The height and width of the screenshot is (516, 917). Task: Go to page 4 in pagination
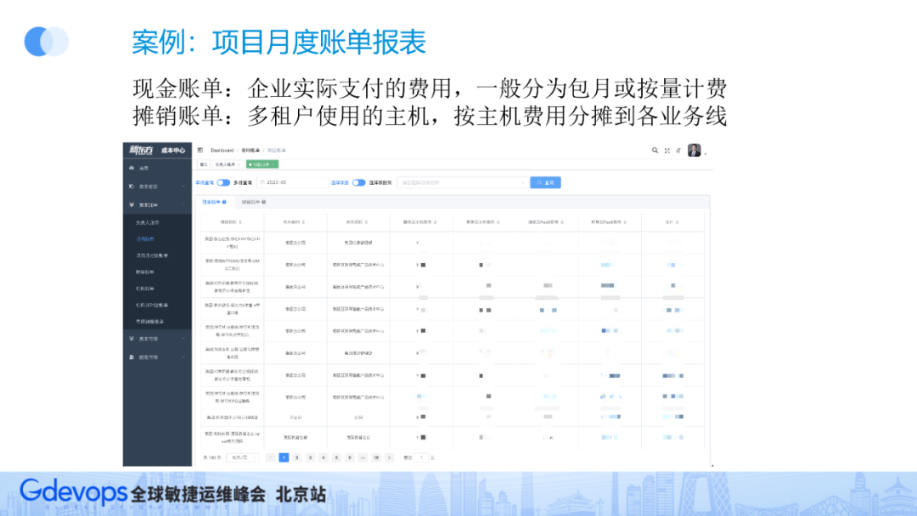coord(323,457)
